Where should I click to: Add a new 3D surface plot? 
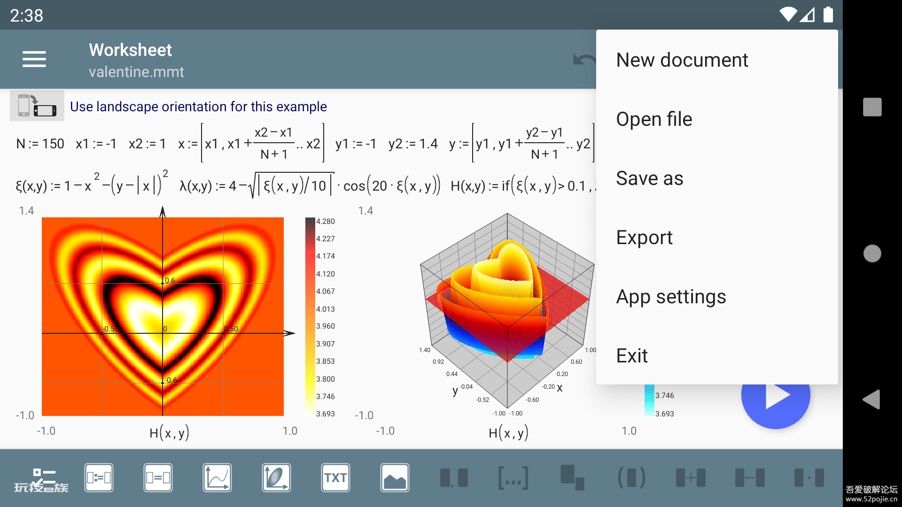click(x=276, y=478)
